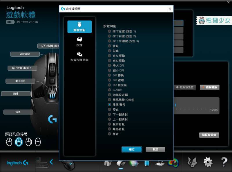The width and height of the screenshot is (232, 172).
Task: Open settings gear icon
Action: pos(208,162)
